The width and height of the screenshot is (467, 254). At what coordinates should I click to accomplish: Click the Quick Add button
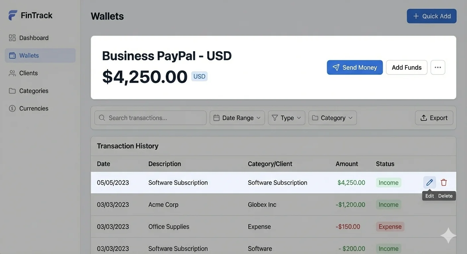coord(432,16)
